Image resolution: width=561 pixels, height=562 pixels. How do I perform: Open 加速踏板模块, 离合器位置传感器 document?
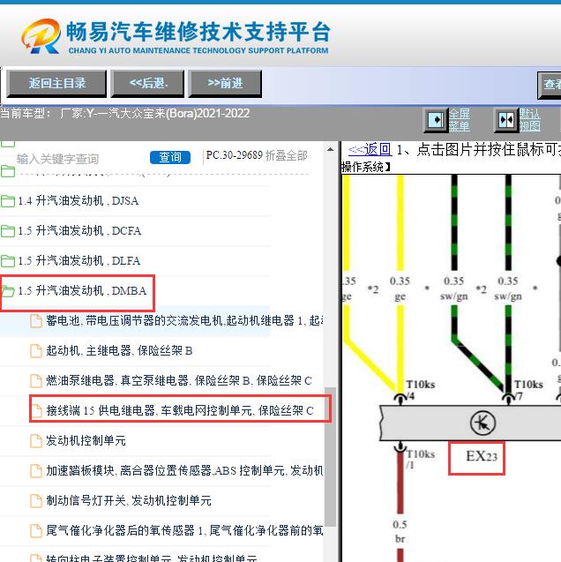(x=184, y=470)
